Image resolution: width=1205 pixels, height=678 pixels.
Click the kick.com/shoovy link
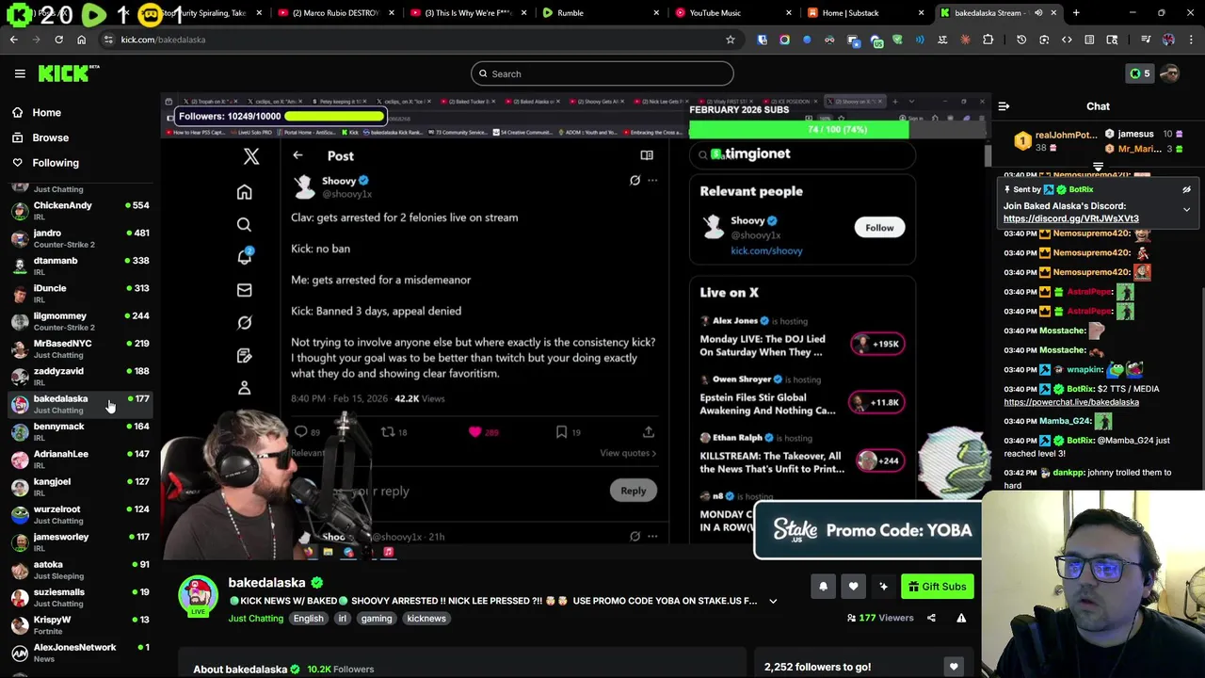(x=766, y=250)
